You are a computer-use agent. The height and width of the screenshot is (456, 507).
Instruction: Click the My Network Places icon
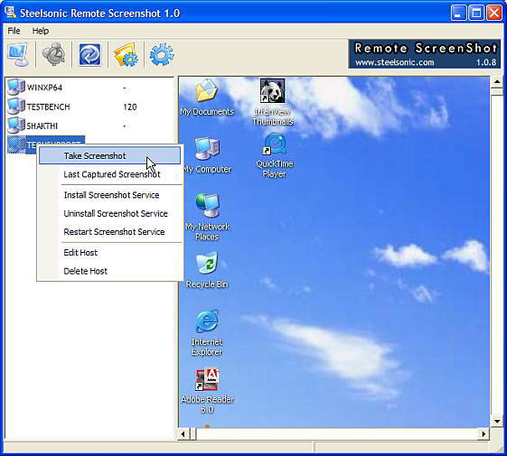click(208, 205)
